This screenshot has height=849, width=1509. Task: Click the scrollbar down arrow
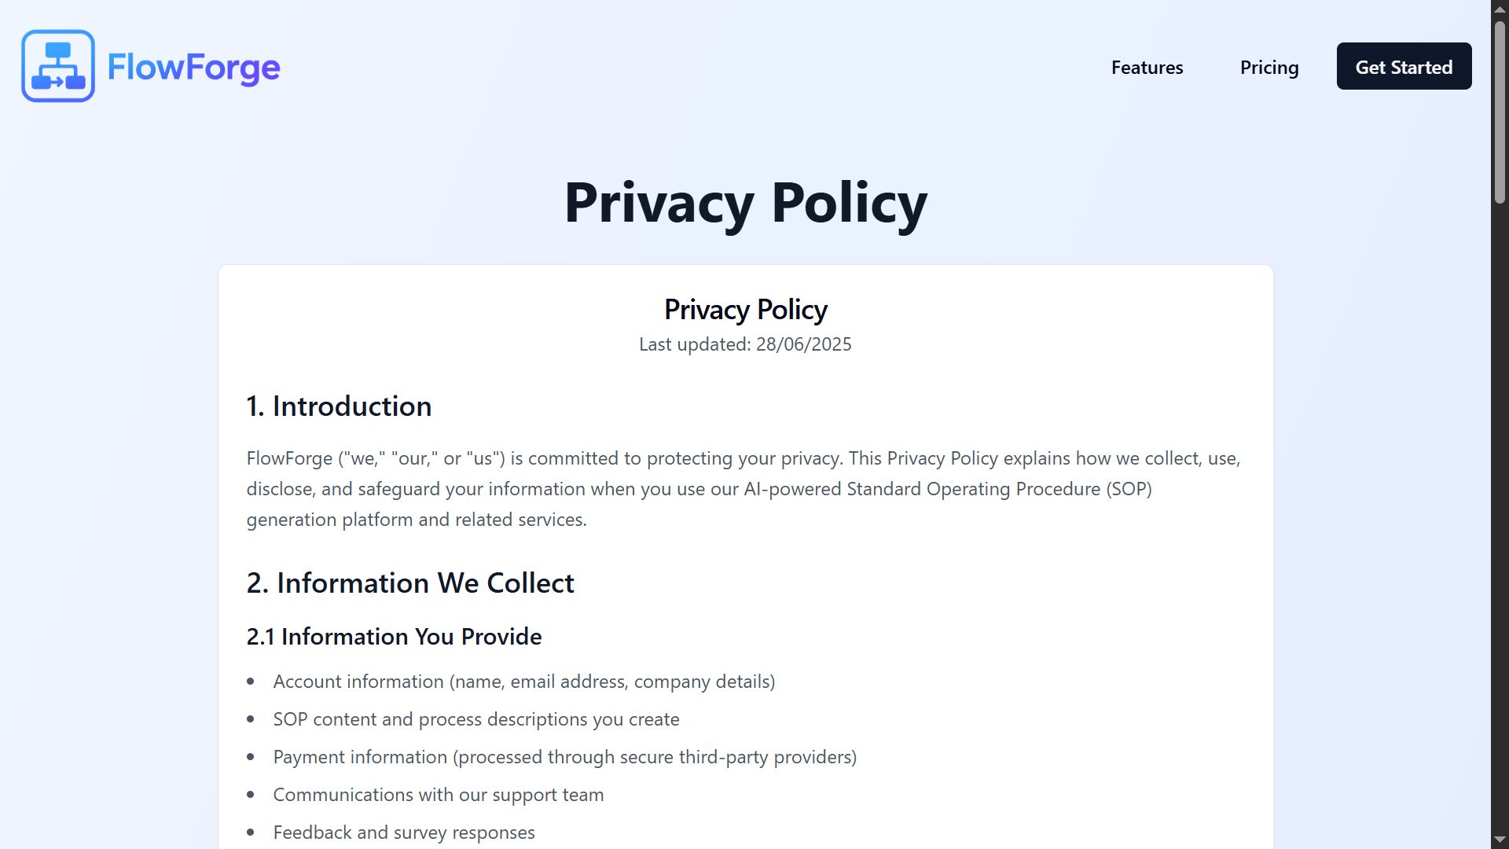click(x=1500, y=840)
